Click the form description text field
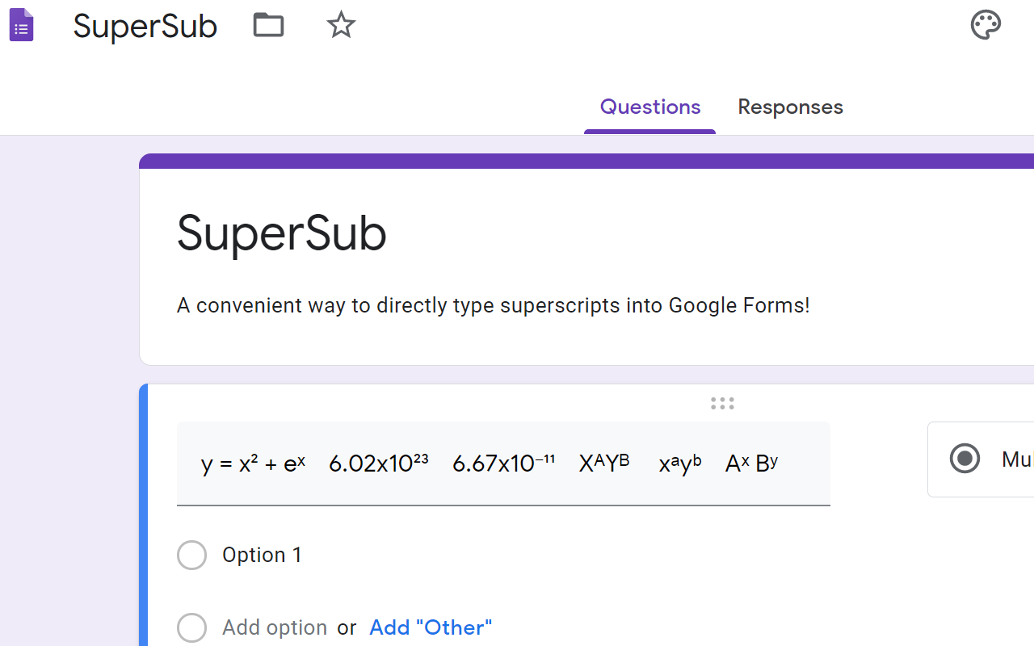The width and height of the screenshot is (1034, 646). point(493,305)
